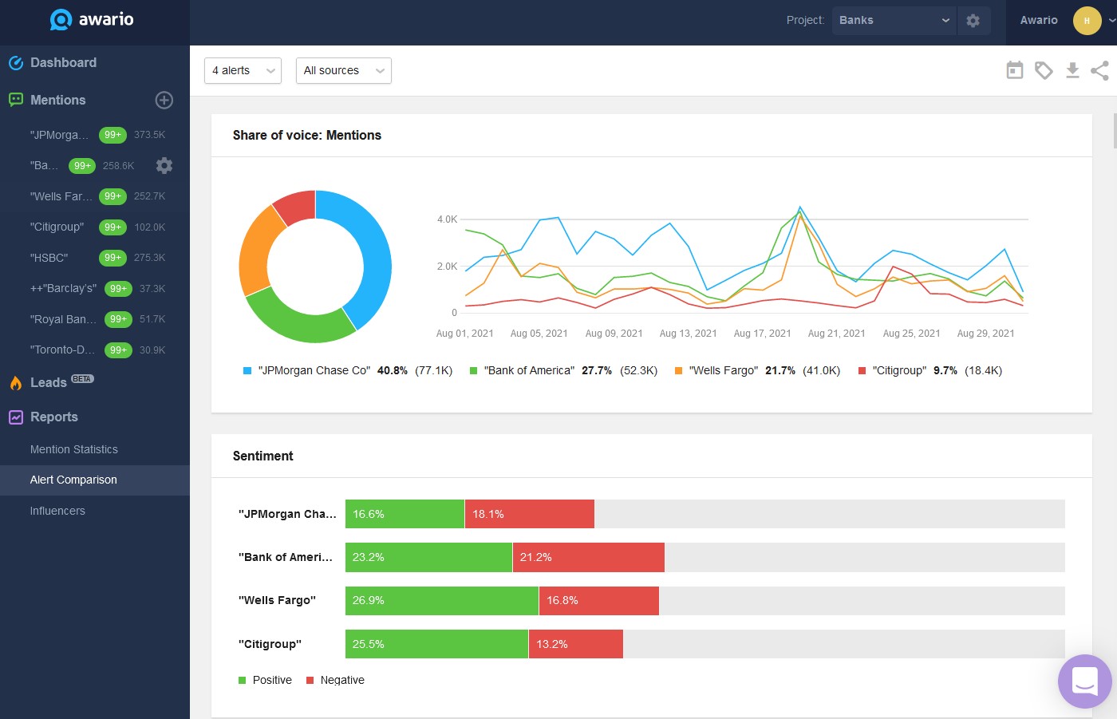
Task: Share the report via share icon
Action: pyautogui.click(x=1099, y=70)
